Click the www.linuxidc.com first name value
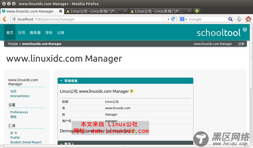The image size is (253, 148). tap(118, 108)
